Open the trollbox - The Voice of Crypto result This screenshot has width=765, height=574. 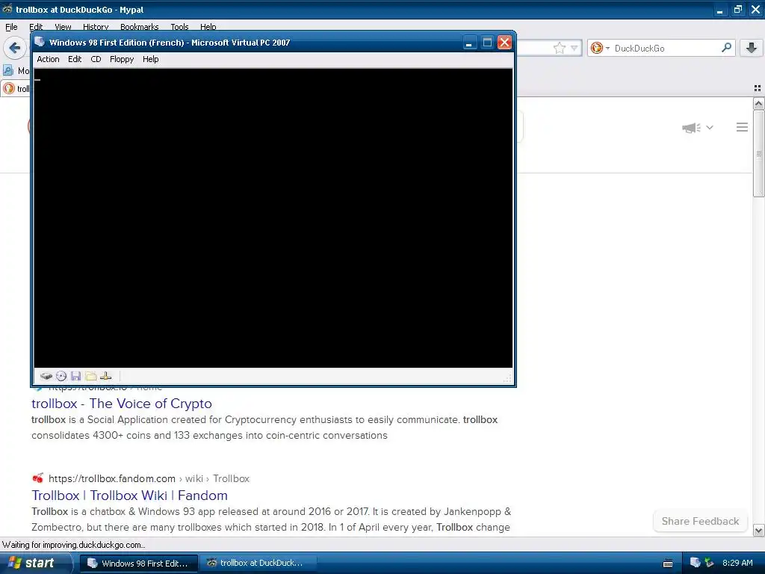pyautogui.click(x=122, y=404)
